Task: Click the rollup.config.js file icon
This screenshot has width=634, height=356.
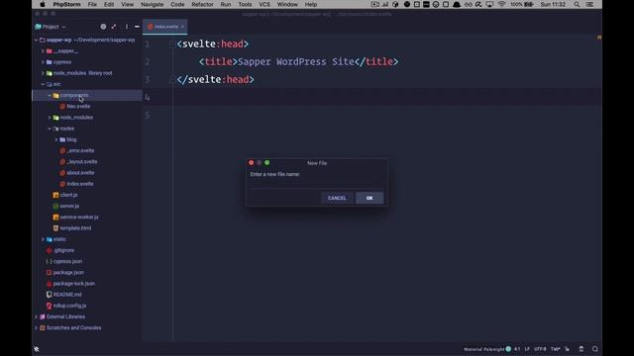Action: point(49,306)
